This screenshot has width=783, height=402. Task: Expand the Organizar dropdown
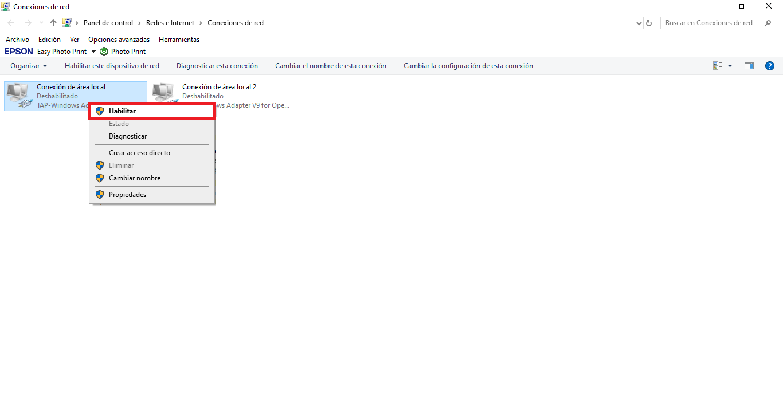29,66
